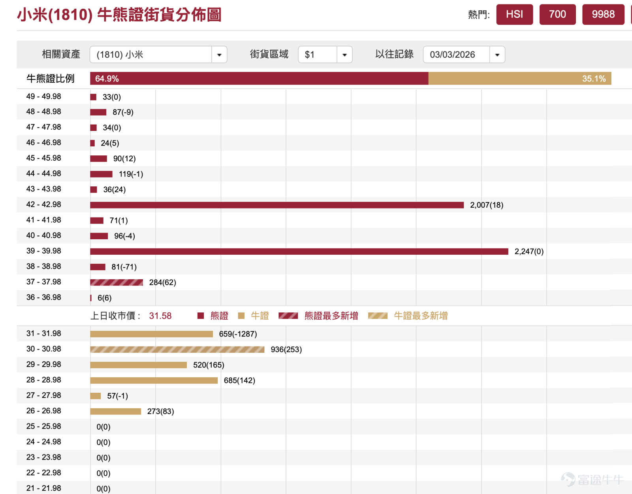This screenshot has height=494, width=632.
Task: Click the 119(-1) bar at 44 - 44.98
Action: tap(101, 174)
